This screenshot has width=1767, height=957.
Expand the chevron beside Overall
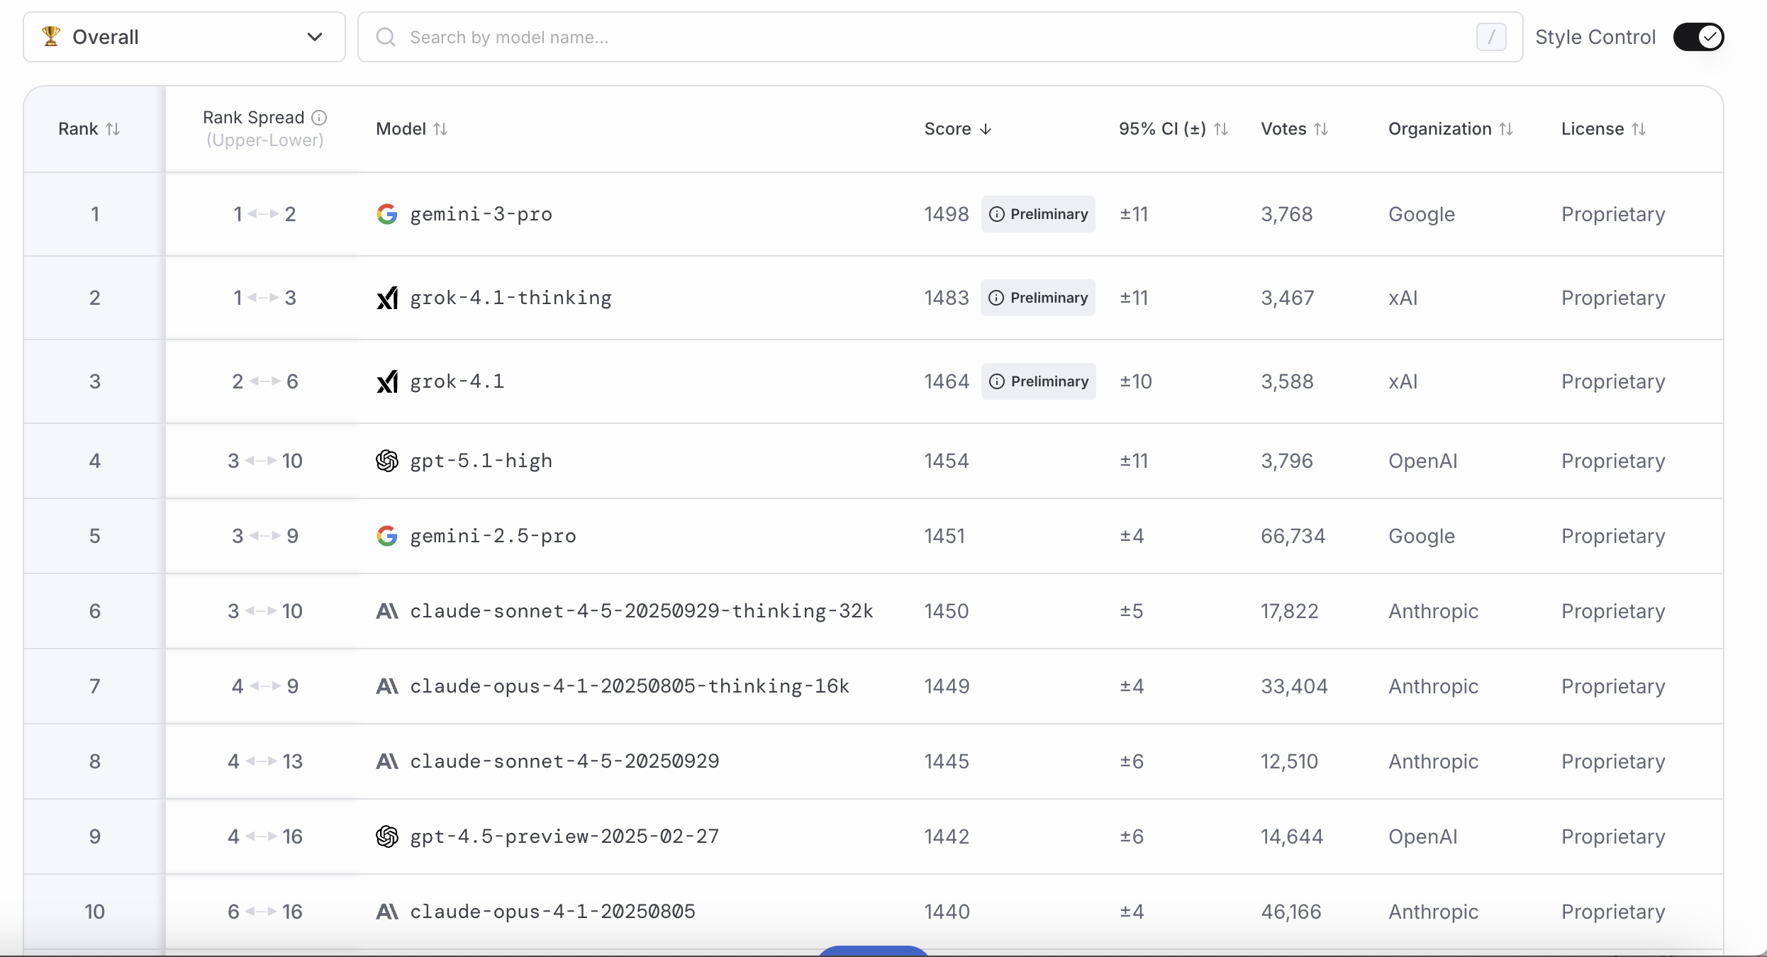pos(315,36)
